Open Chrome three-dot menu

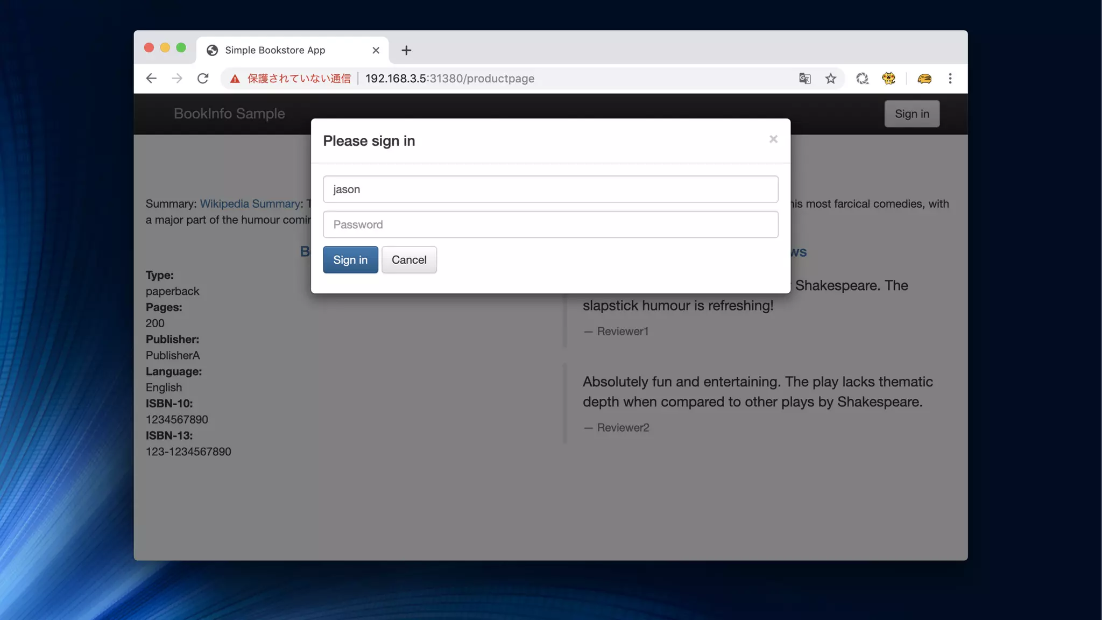point(950,79)
